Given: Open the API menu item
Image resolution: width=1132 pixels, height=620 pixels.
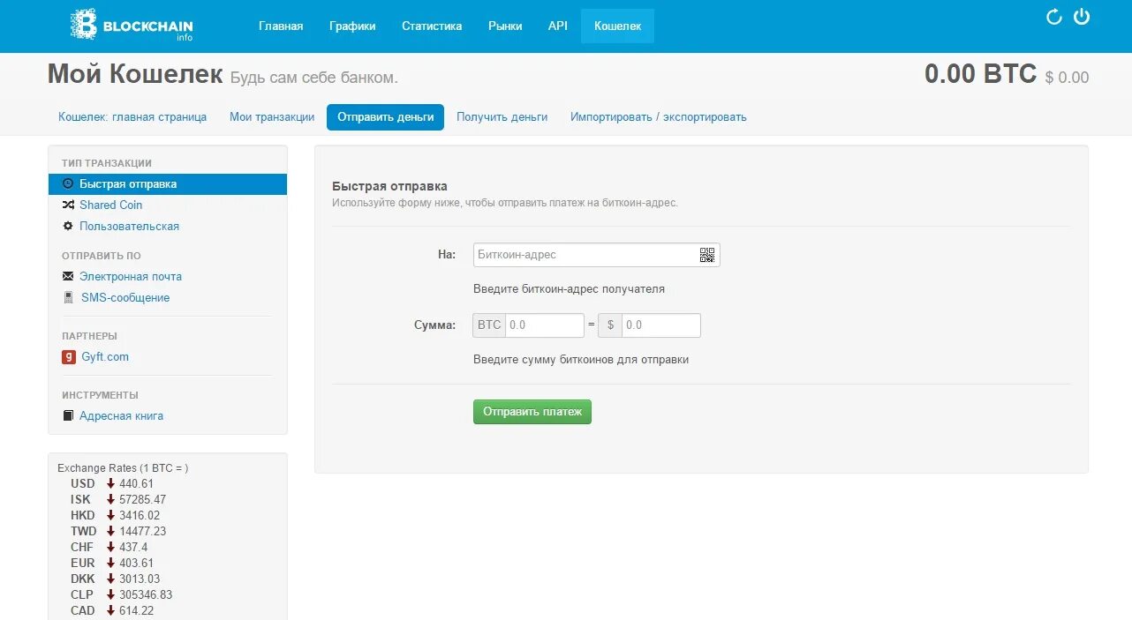Looking at the screenshot, I should coord(558,26).
